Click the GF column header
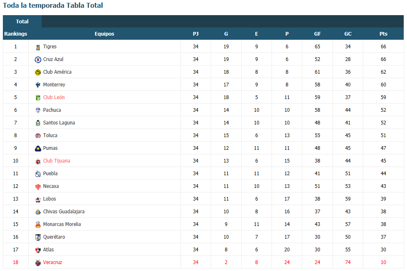Screen dimensions: 407x271 [x=317, y=34]
